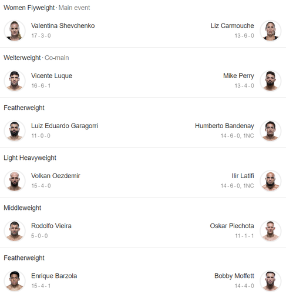This screenshot has width=286, height=294.
Task: Select Luiz Eduardo Garagorri's avatar
Action: pos(15,131)
